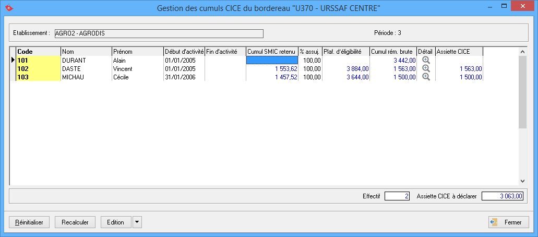Expand the Edition dropdown arrow
538x237 pixels.
[x=137, y=222]
